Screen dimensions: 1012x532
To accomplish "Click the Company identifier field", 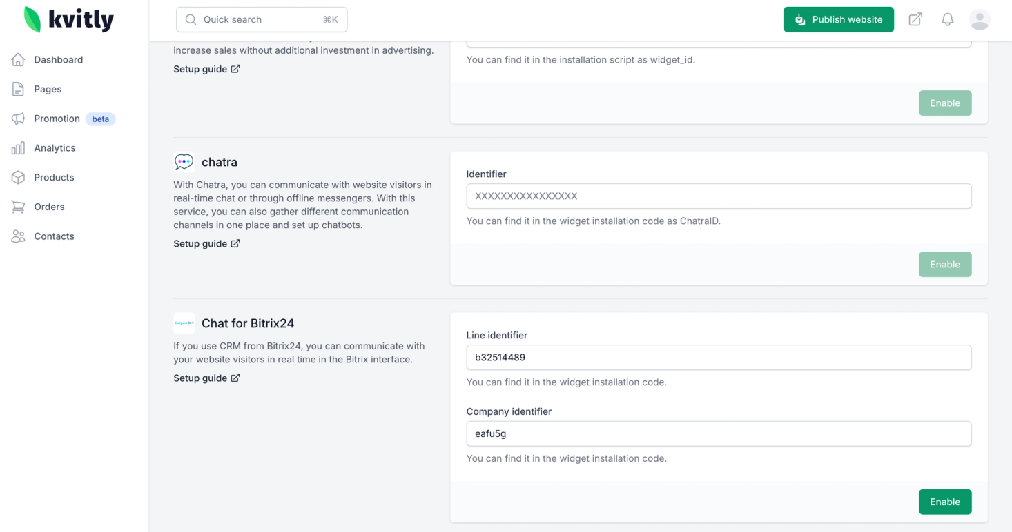I will [x=719, y=434].
